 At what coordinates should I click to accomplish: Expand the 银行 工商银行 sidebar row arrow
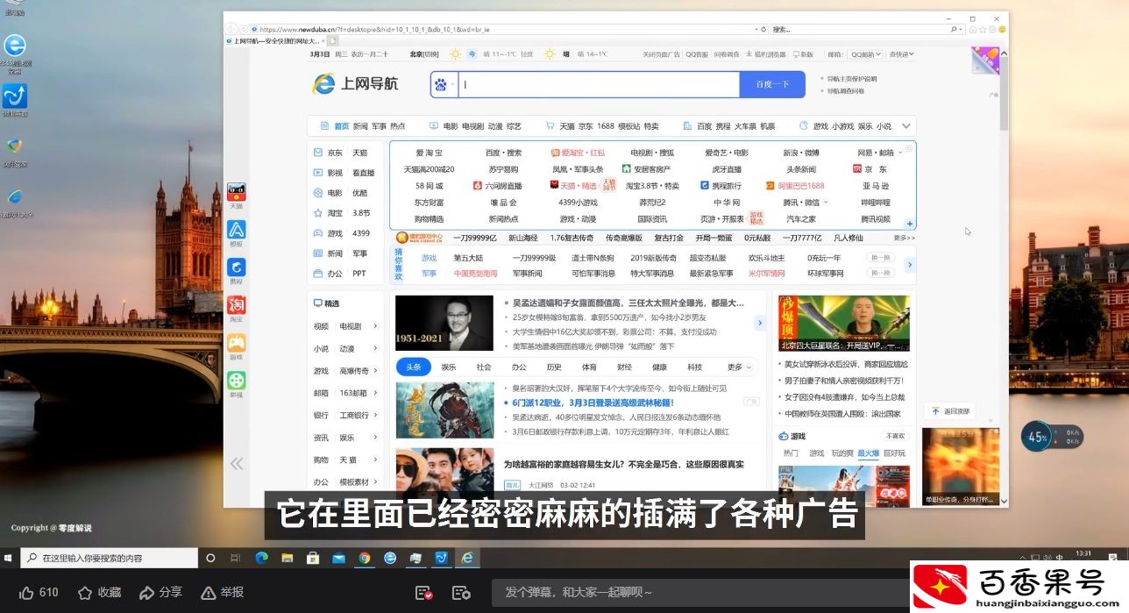375,415
